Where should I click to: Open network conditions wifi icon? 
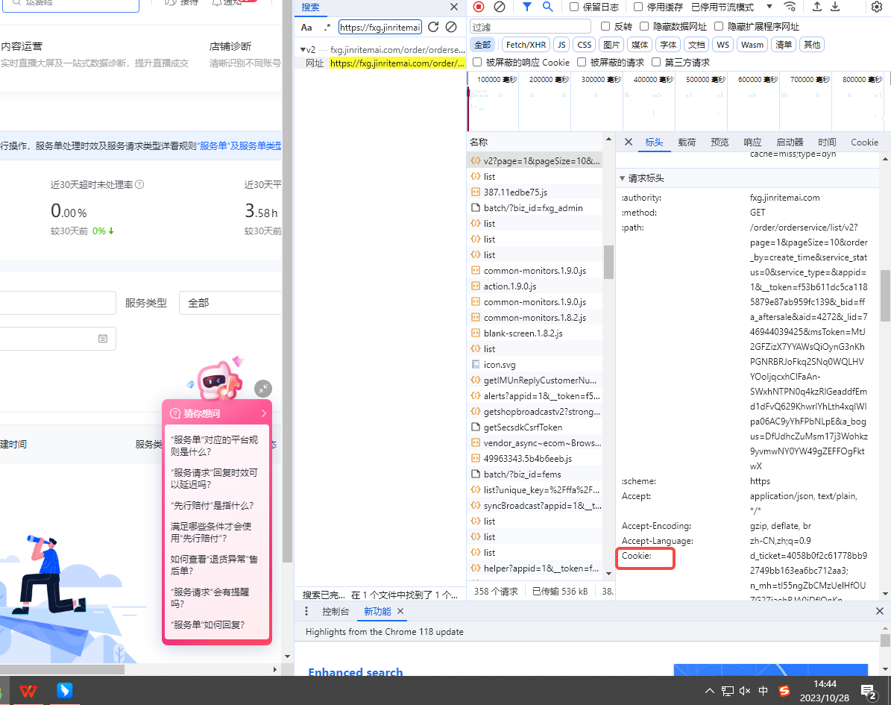click(x=790, y=7)
